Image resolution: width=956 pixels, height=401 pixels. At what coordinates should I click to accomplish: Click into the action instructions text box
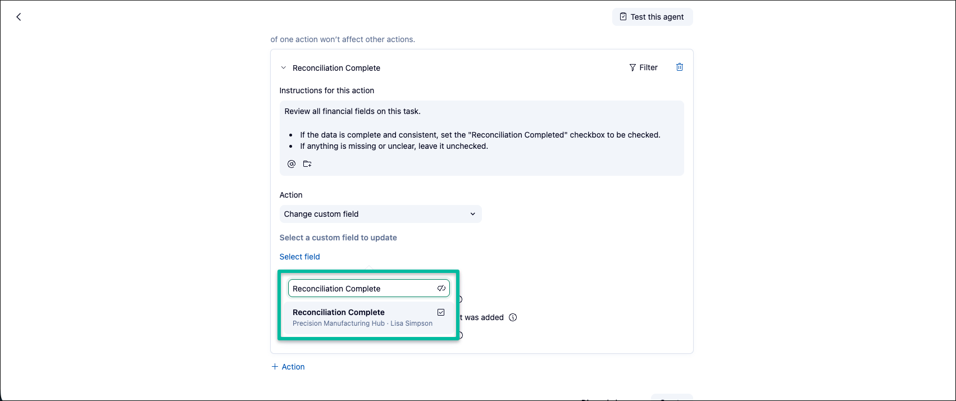[x=481, y=129]
